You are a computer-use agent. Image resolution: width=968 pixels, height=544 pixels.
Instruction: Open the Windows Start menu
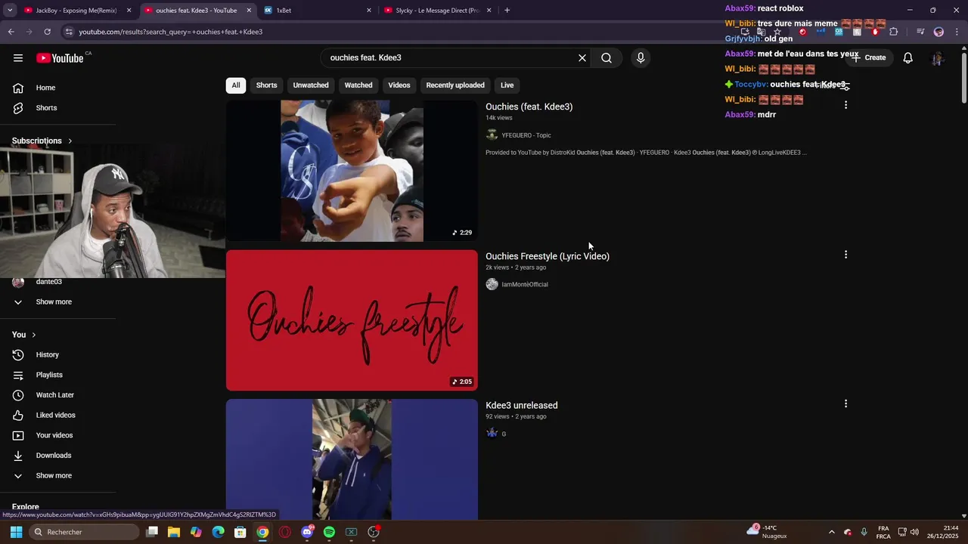point(16,532)
